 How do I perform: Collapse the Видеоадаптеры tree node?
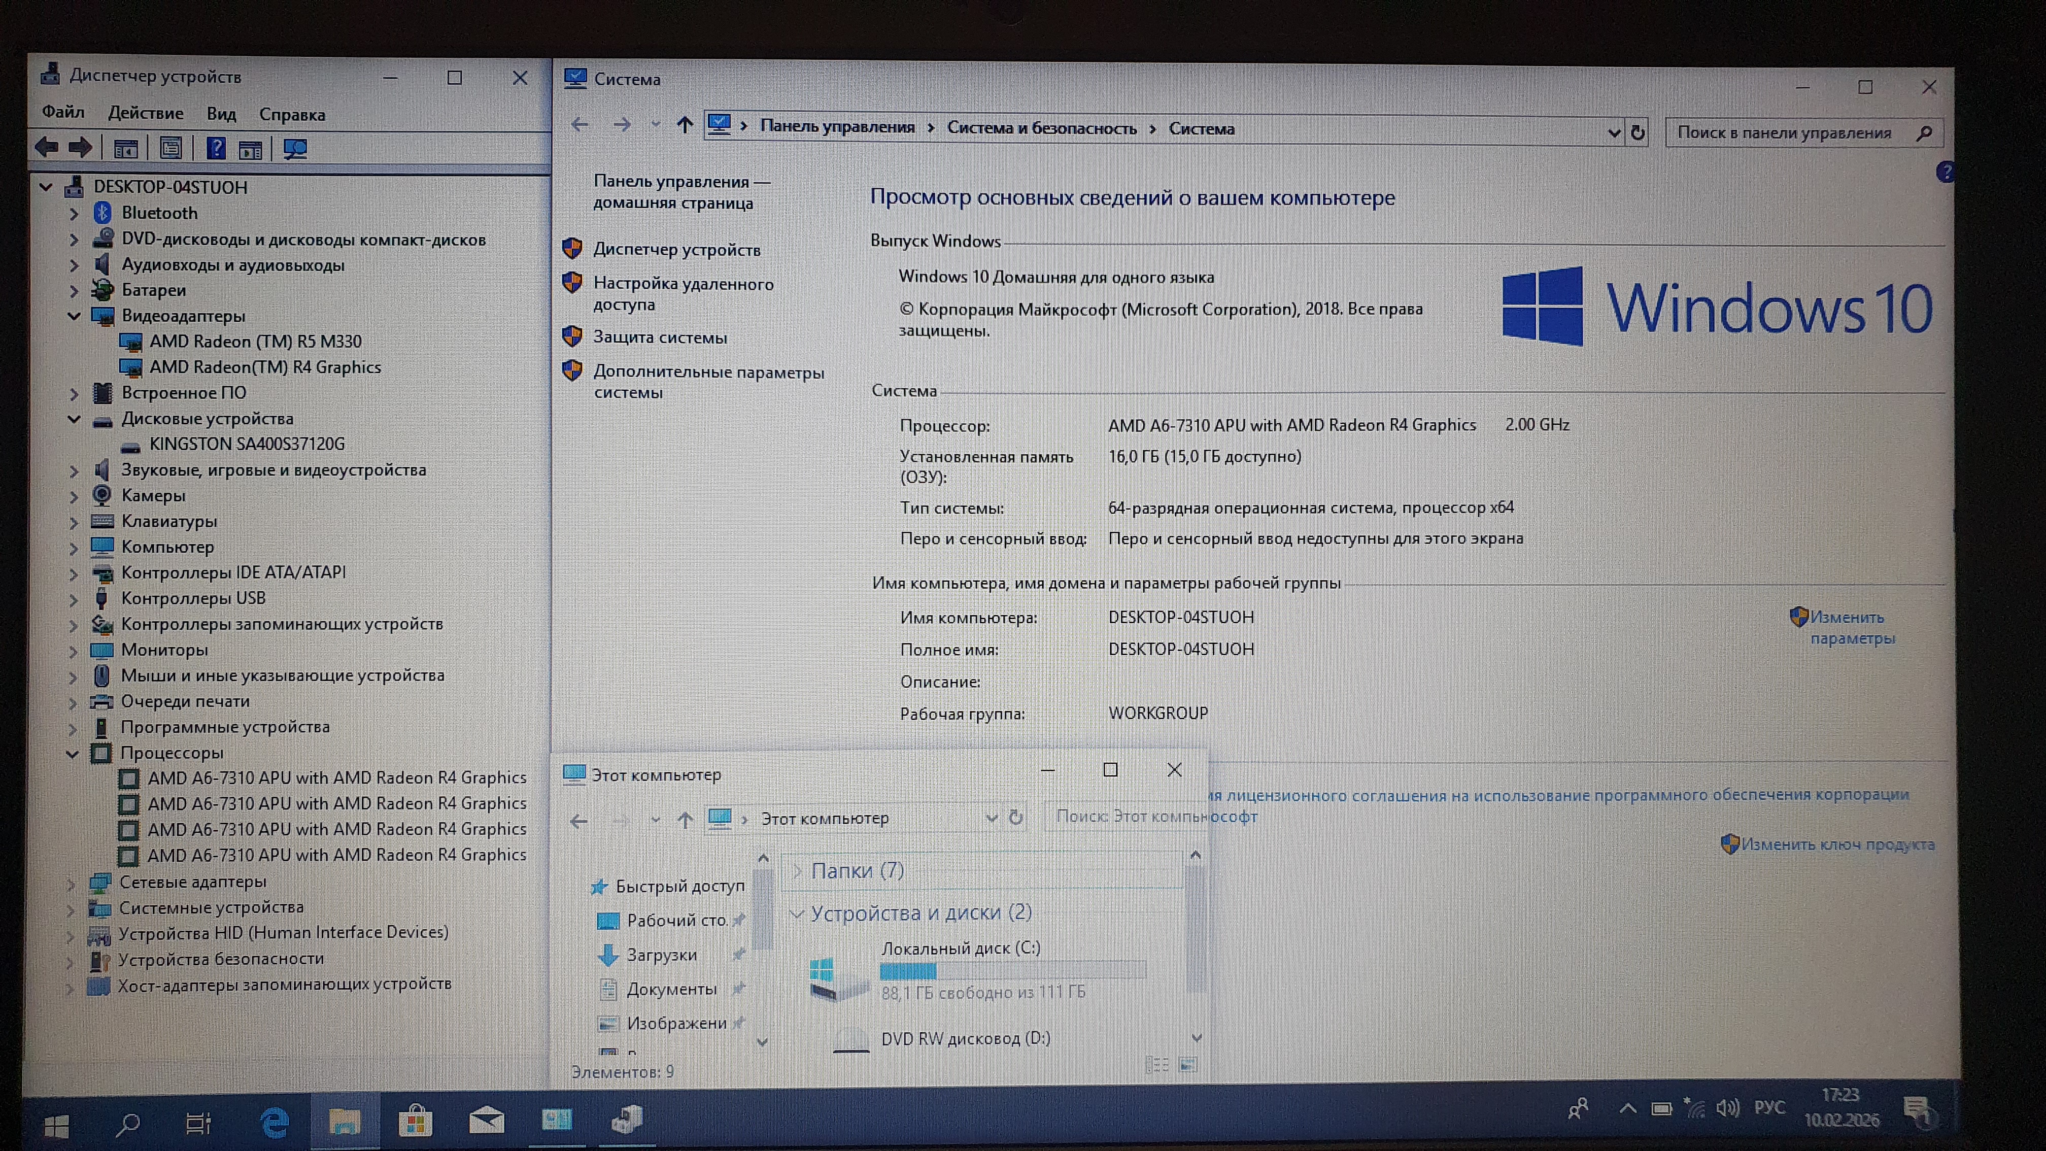(x=74, y=316)
